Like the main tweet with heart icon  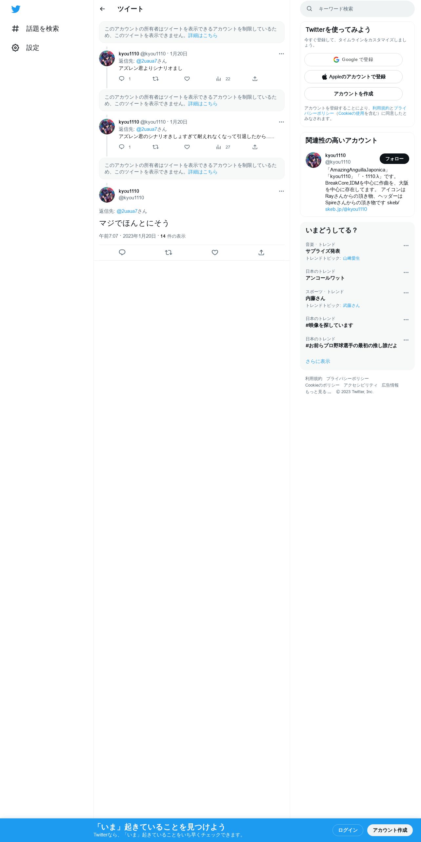click(215, 252)
